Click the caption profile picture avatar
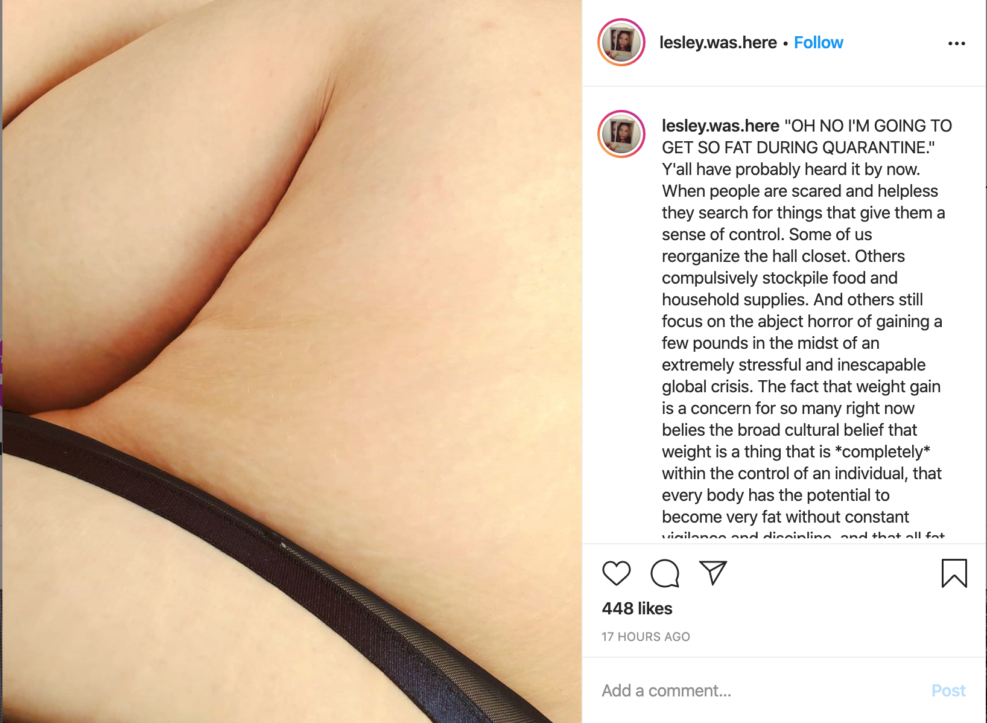 (621, 134)
